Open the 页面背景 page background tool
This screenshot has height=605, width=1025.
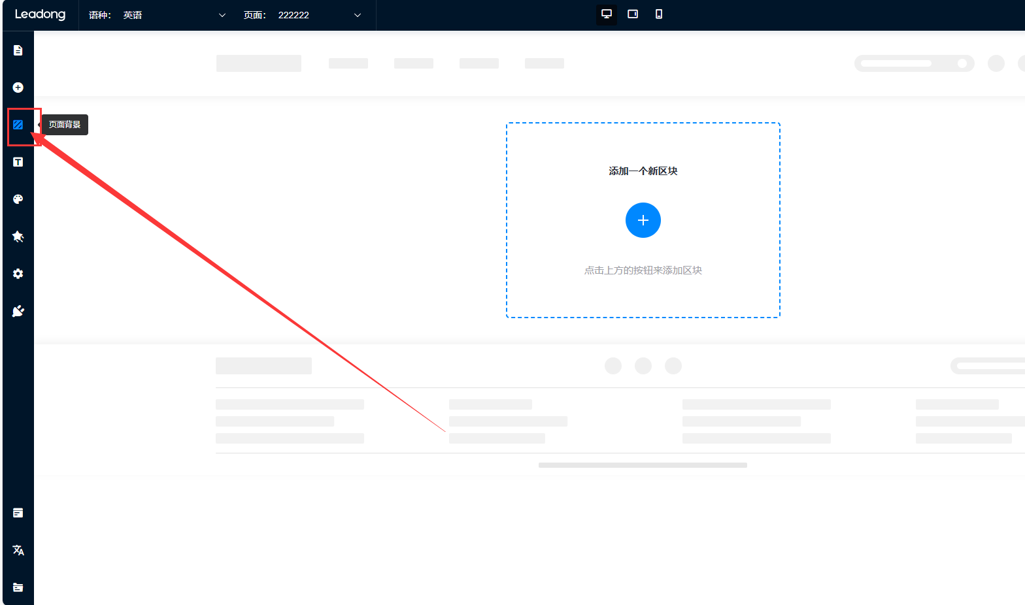click(x=18, y=125)
